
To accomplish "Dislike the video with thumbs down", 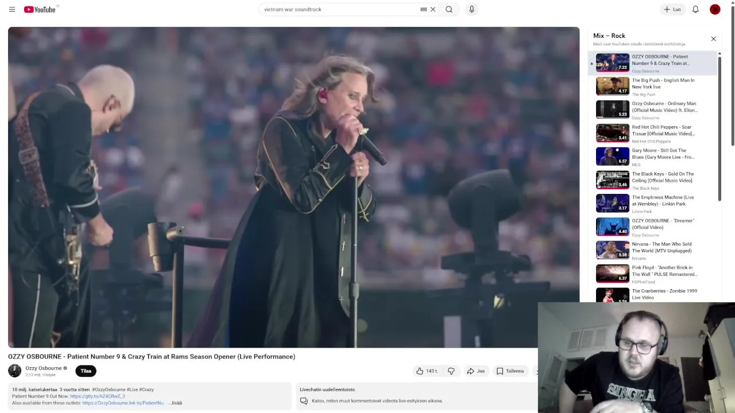I will click(x=451, y=371).
